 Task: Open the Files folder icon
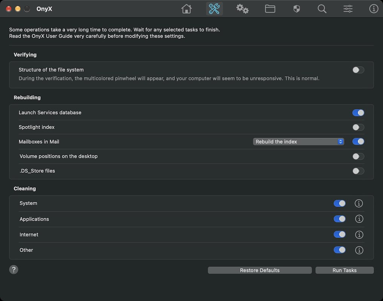coord(270,9)
